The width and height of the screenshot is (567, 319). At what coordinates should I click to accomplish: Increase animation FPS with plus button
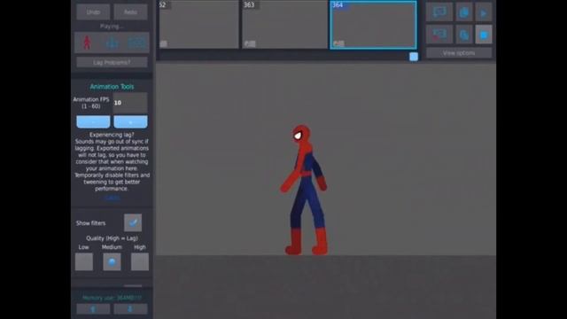pos(130,122)
